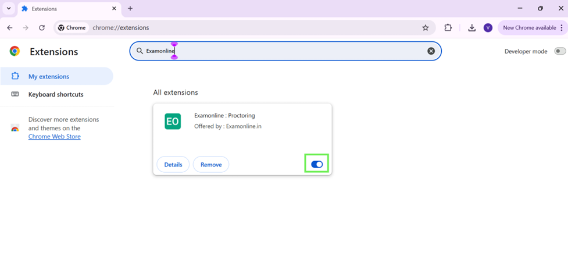Minimize the Chrome window
Viewport: 568px width, 270px height.
point(520,8)
